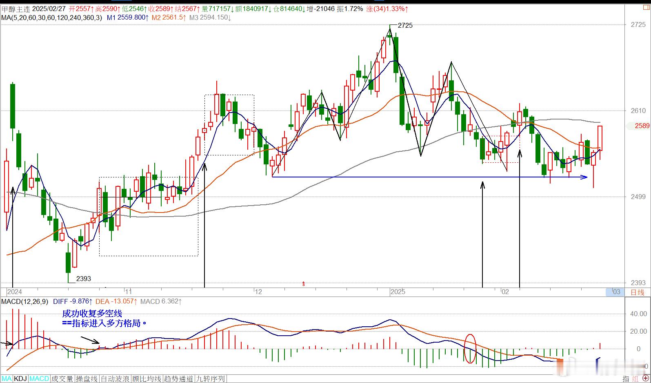This screenshot has width=651, height=383.
Task: Click the 2393 low price label on chart
Action: pos(83,279)
